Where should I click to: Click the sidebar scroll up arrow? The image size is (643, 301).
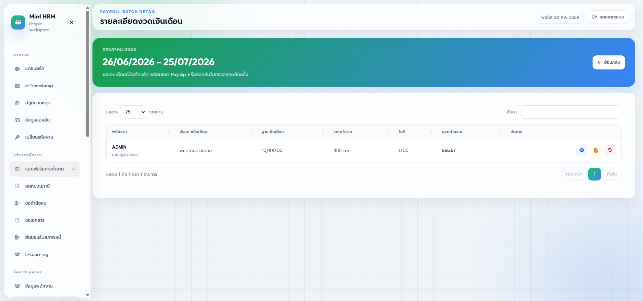87,7
